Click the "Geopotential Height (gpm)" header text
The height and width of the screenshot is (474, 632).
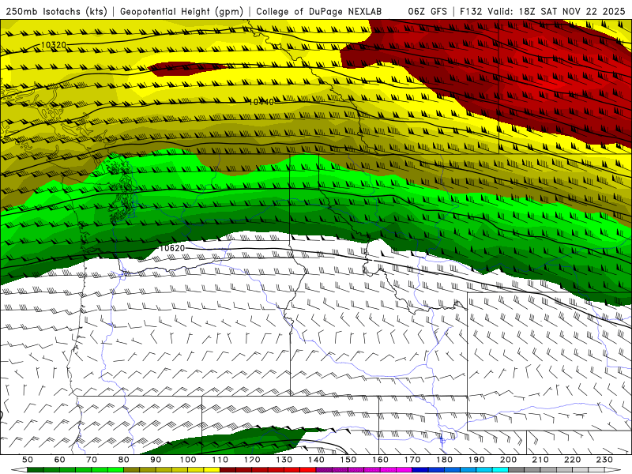182,12
